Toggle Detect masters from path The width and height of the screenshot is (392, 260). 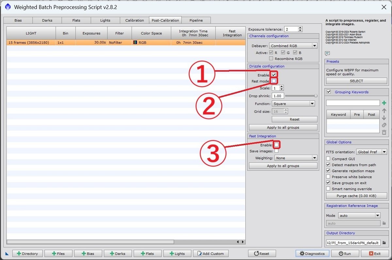click(x=328, y=165)
